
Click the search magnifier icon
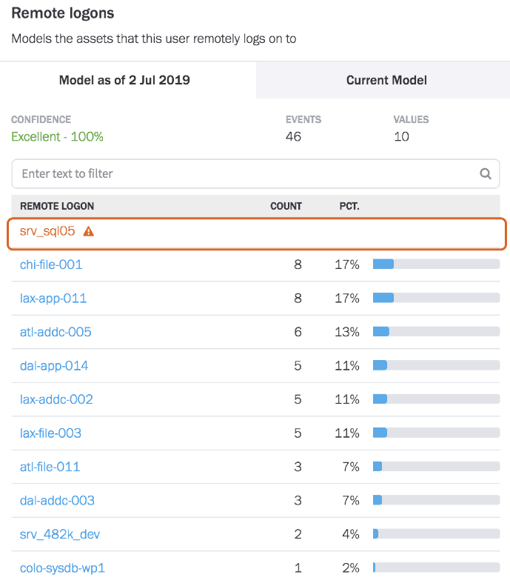point(486,174)
